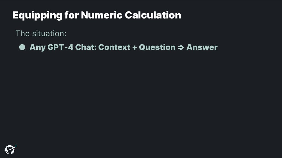Click the colon after the word Chat
The image size is (282, 158).
point(95,48)
